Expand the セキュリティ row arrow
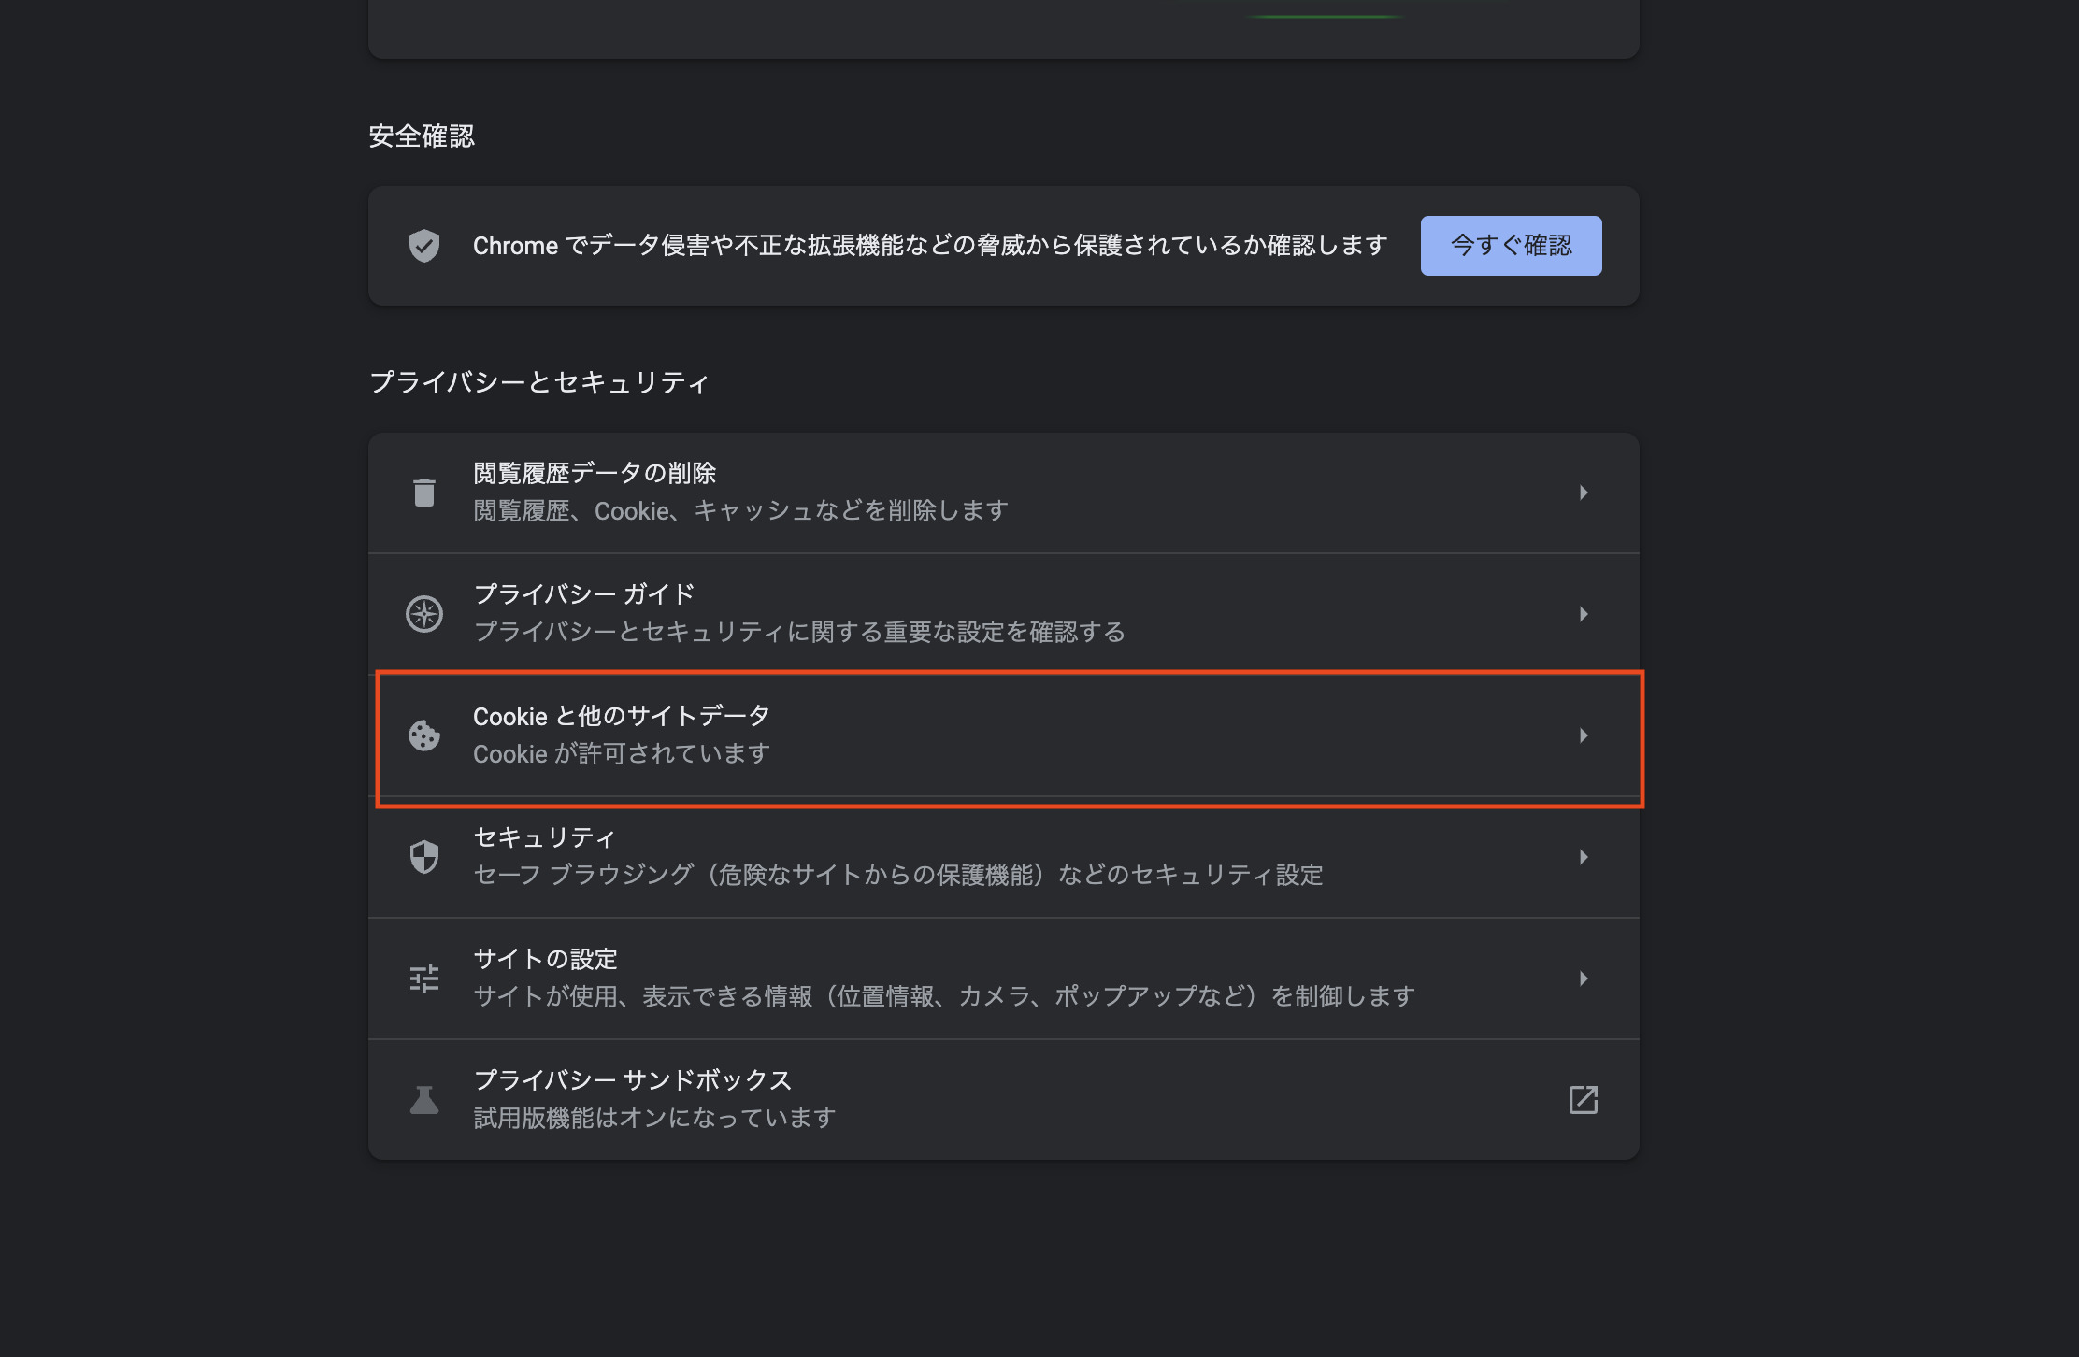Screen dimensions: 2079x1357 pos(1584,857)
